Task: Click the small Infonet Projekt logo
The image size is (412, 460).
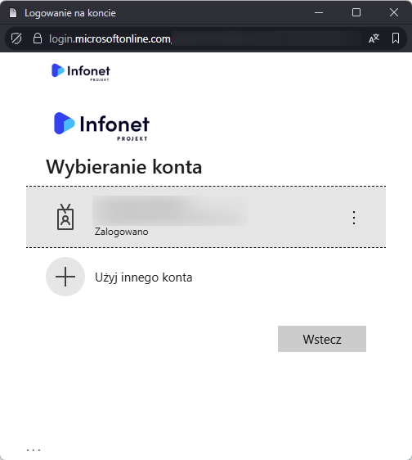Action: 81,72
